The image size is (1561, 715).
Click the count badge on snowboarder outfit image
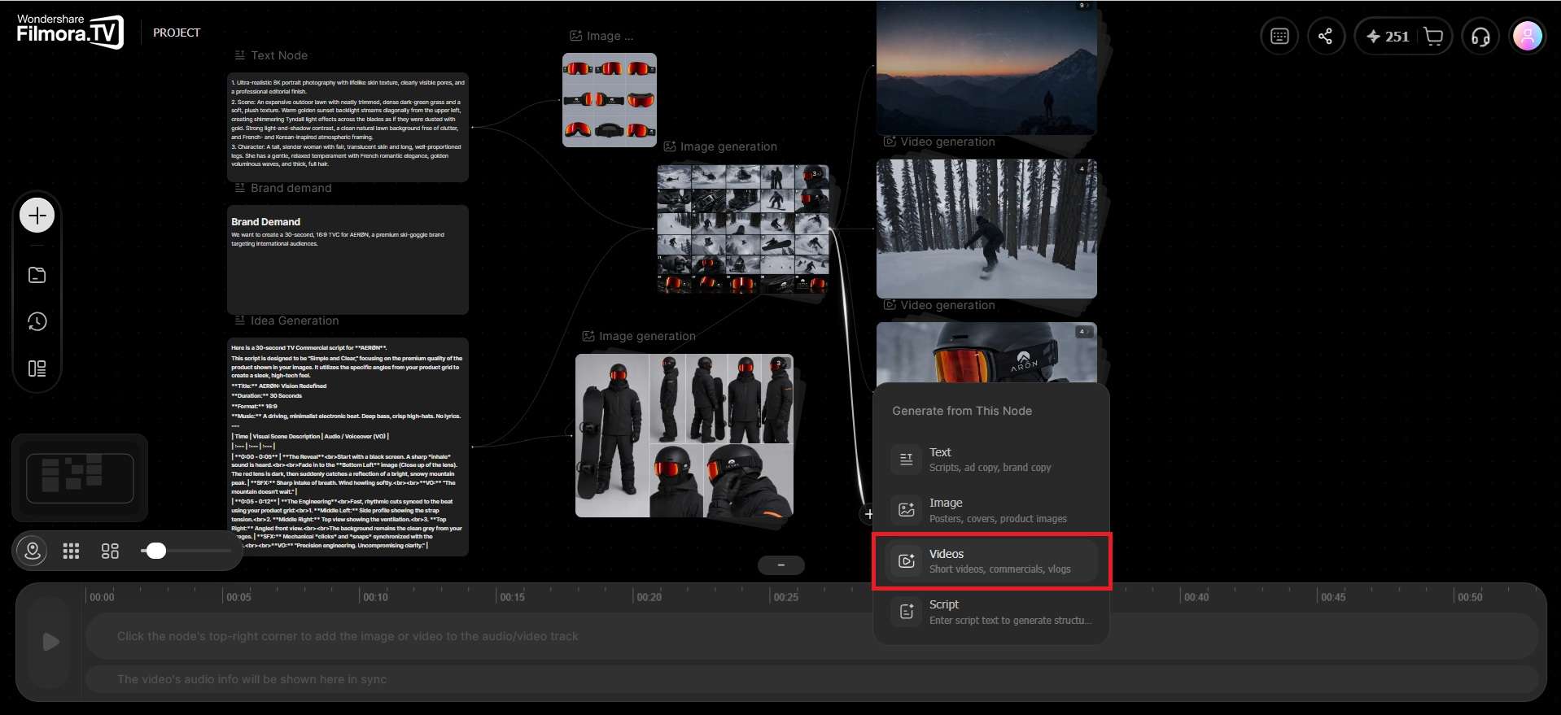[780, 363]
